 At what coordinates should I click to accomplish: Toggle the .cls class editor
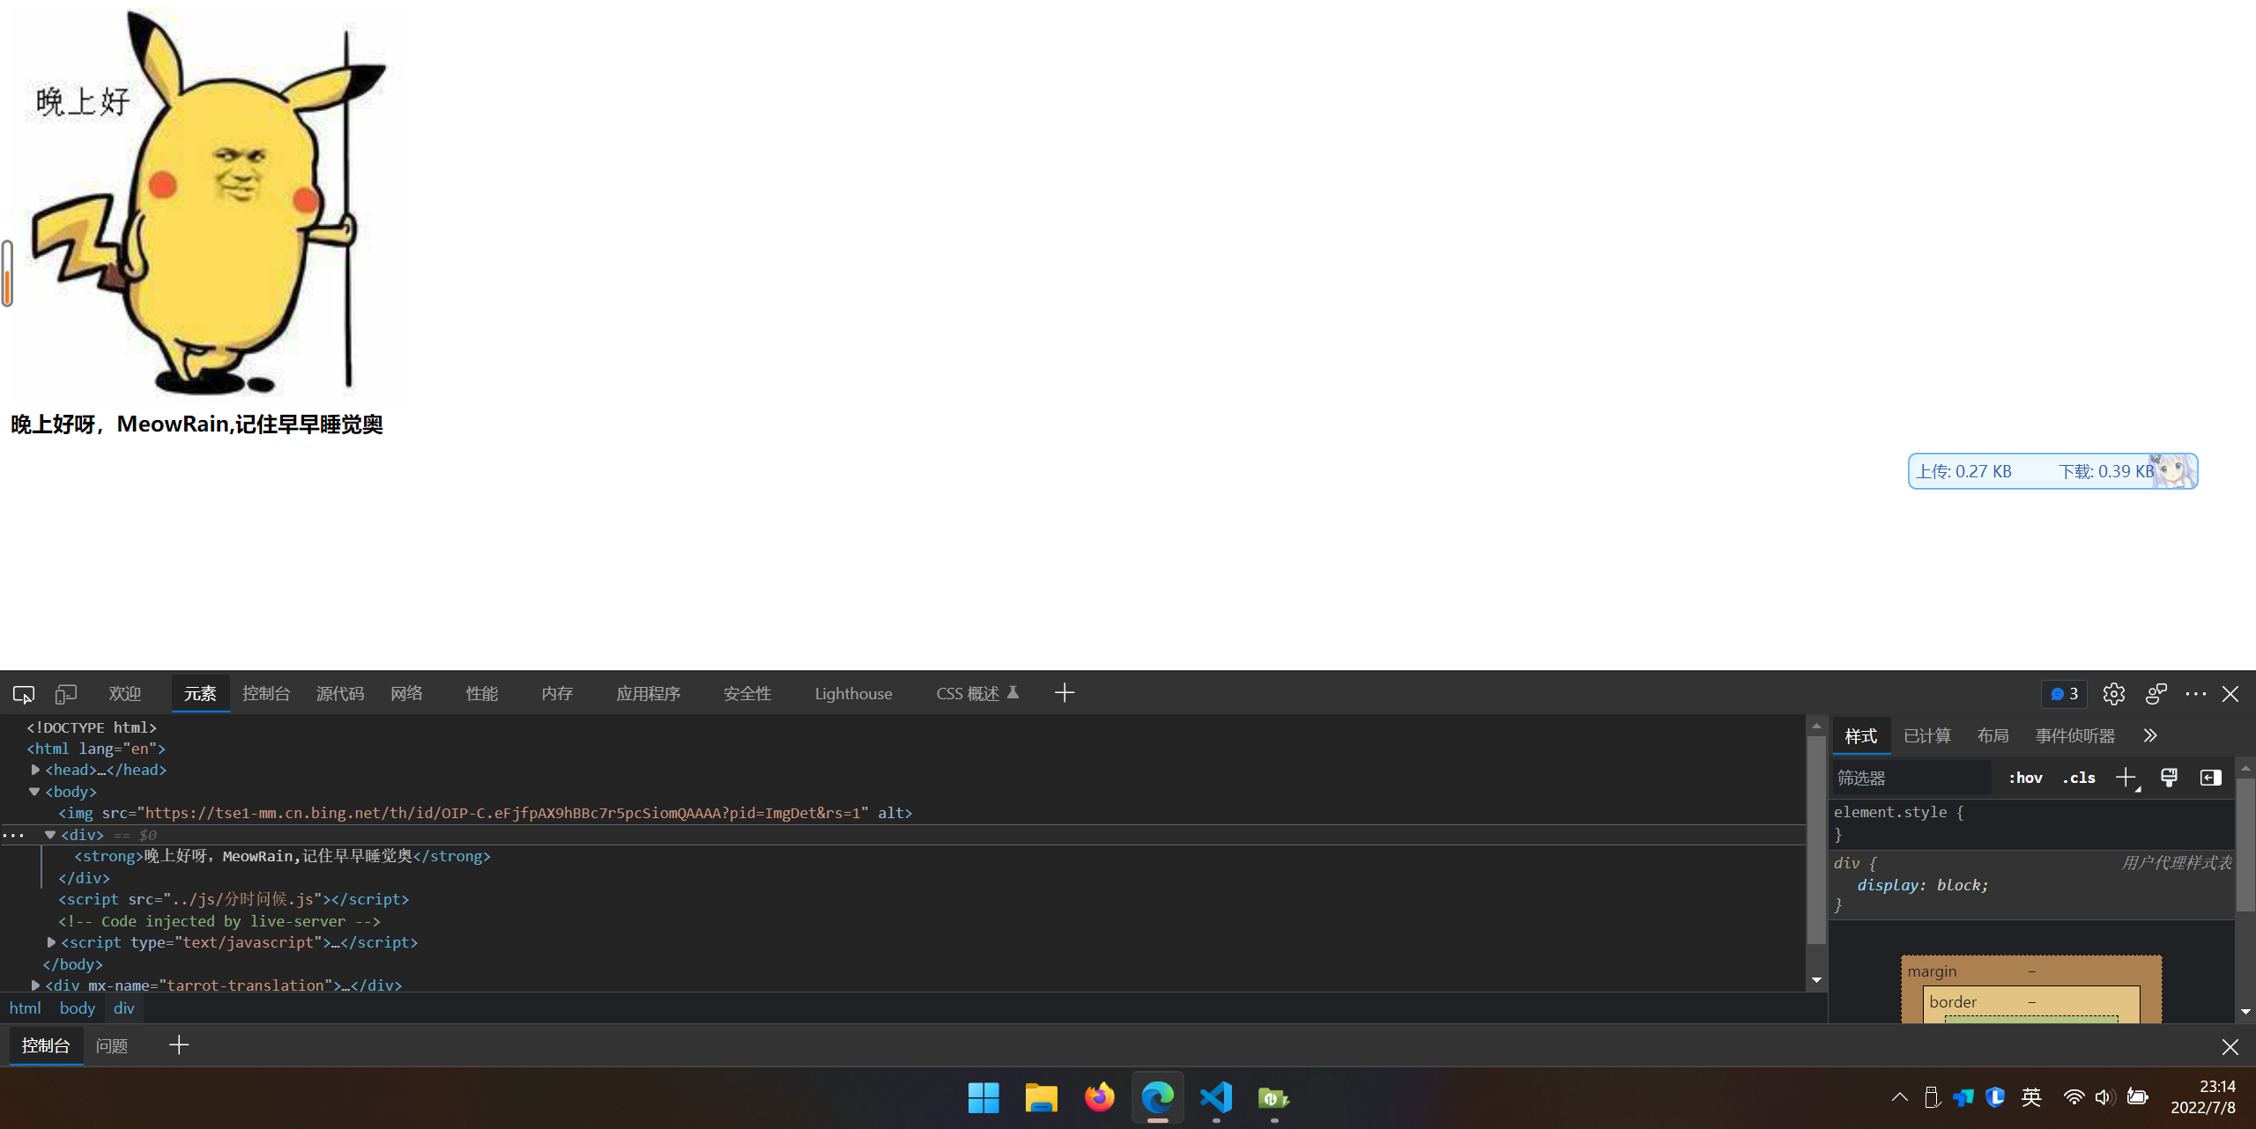(x=2079, y=778)
